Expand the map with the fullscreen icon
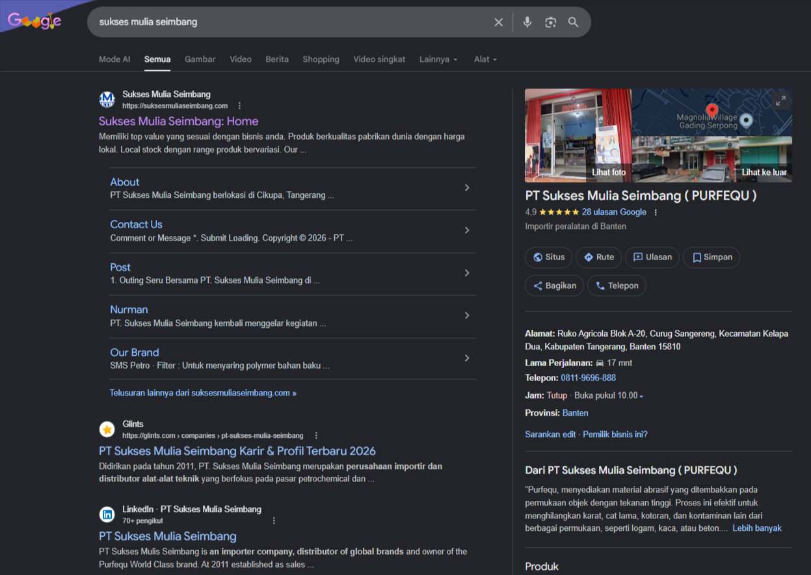Screen dimensions: 811x575 (x=780, y=100)
